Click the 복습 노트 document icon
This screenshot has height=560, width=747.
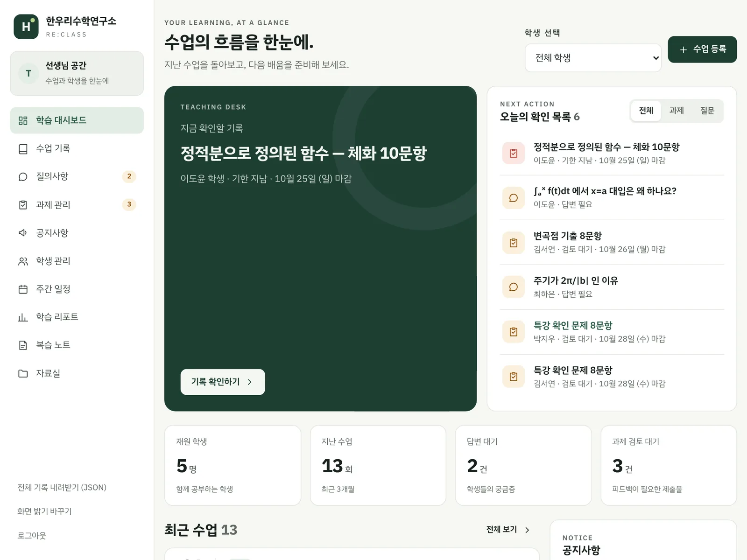coord(23,345)
